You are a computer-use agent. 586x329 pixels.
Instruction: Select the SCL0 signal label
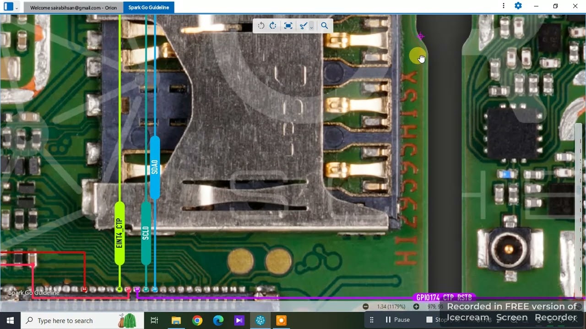click(146, 233)
